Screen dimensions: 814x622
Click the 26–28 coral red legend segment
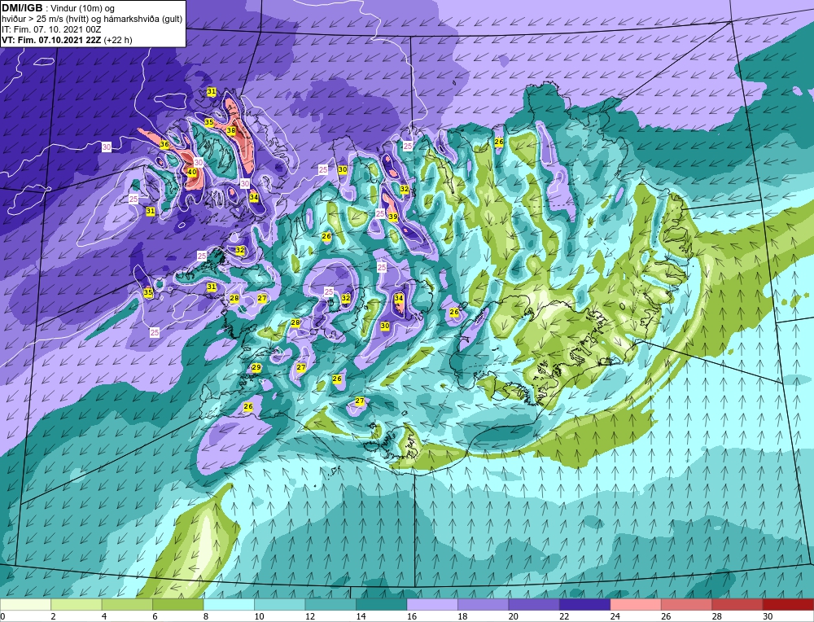[687, 604]
